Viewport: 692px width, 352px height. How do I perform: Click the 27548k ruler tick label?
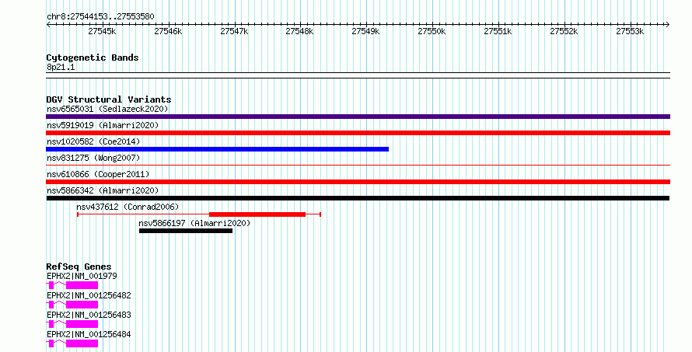pyautogui.click(x=299, y=31)
